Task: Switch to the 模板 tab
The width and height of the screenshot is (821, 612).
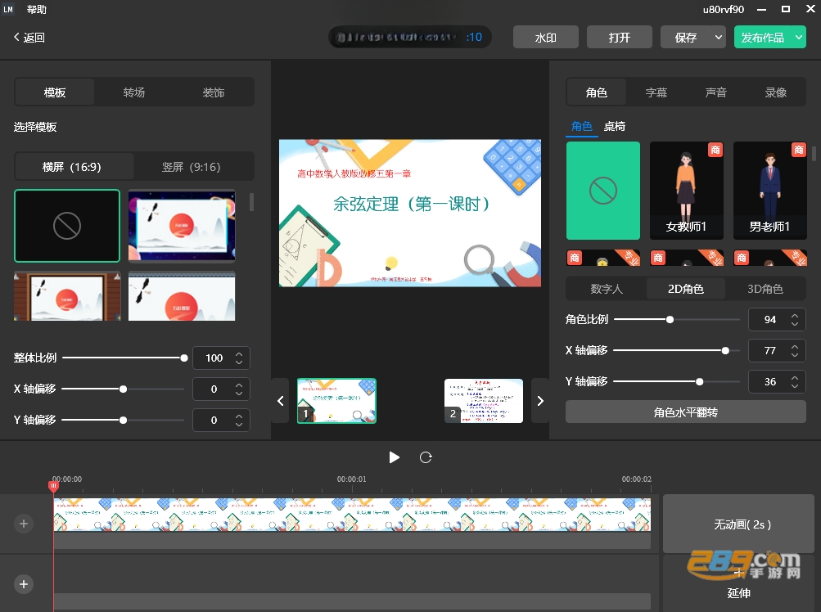Action: (x=55, y=92)
